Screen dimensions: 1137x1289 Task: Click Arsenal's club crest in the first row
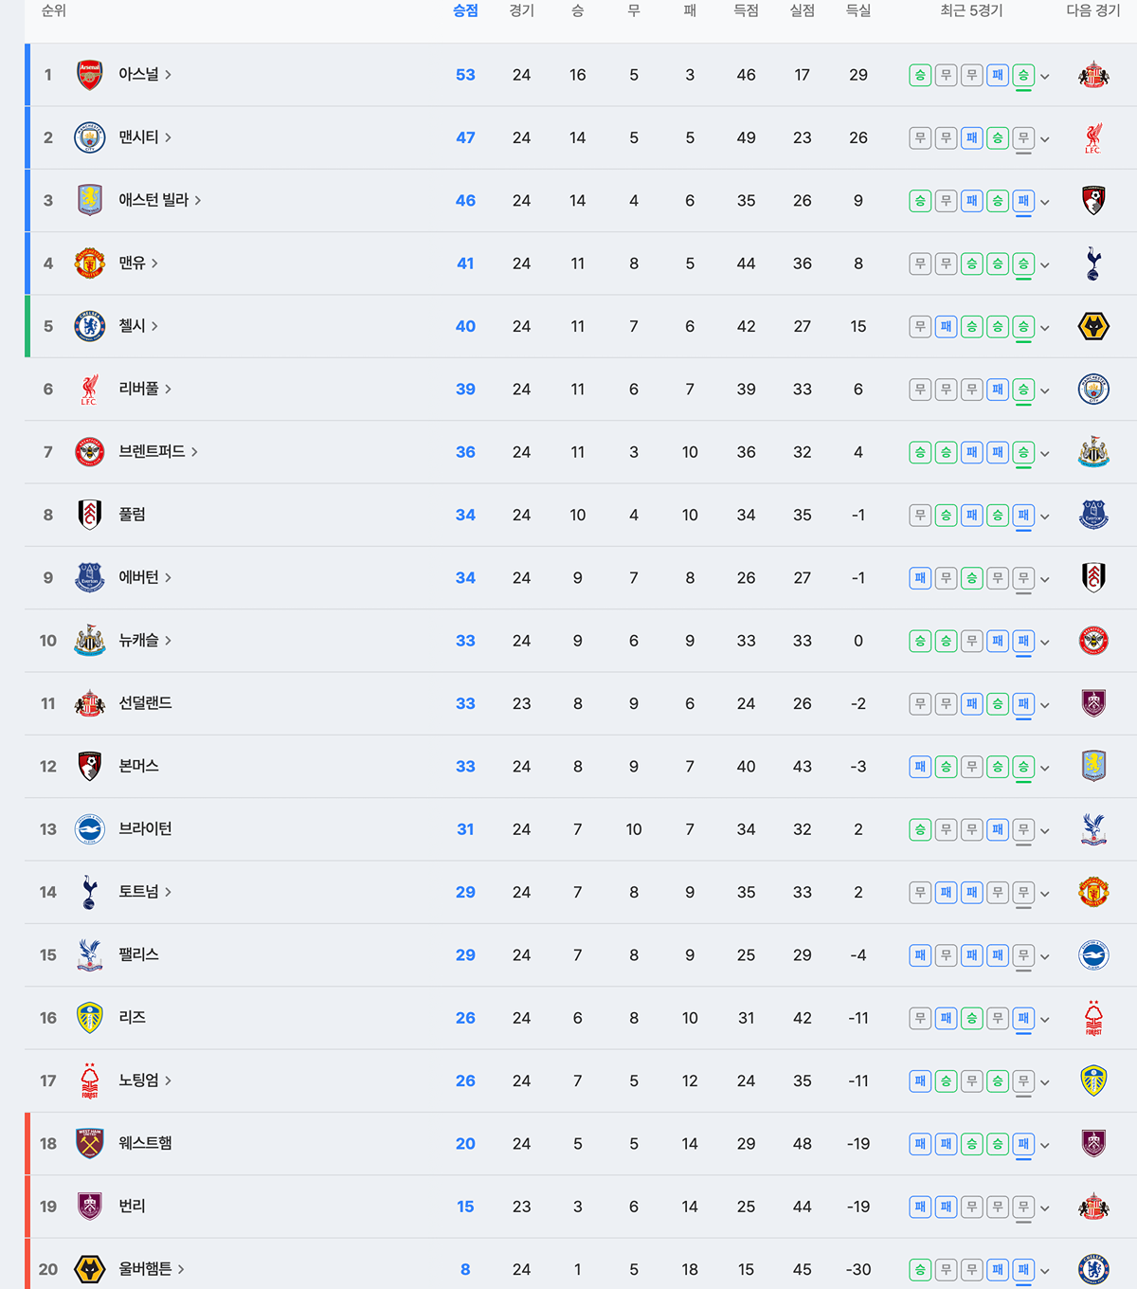90,75
